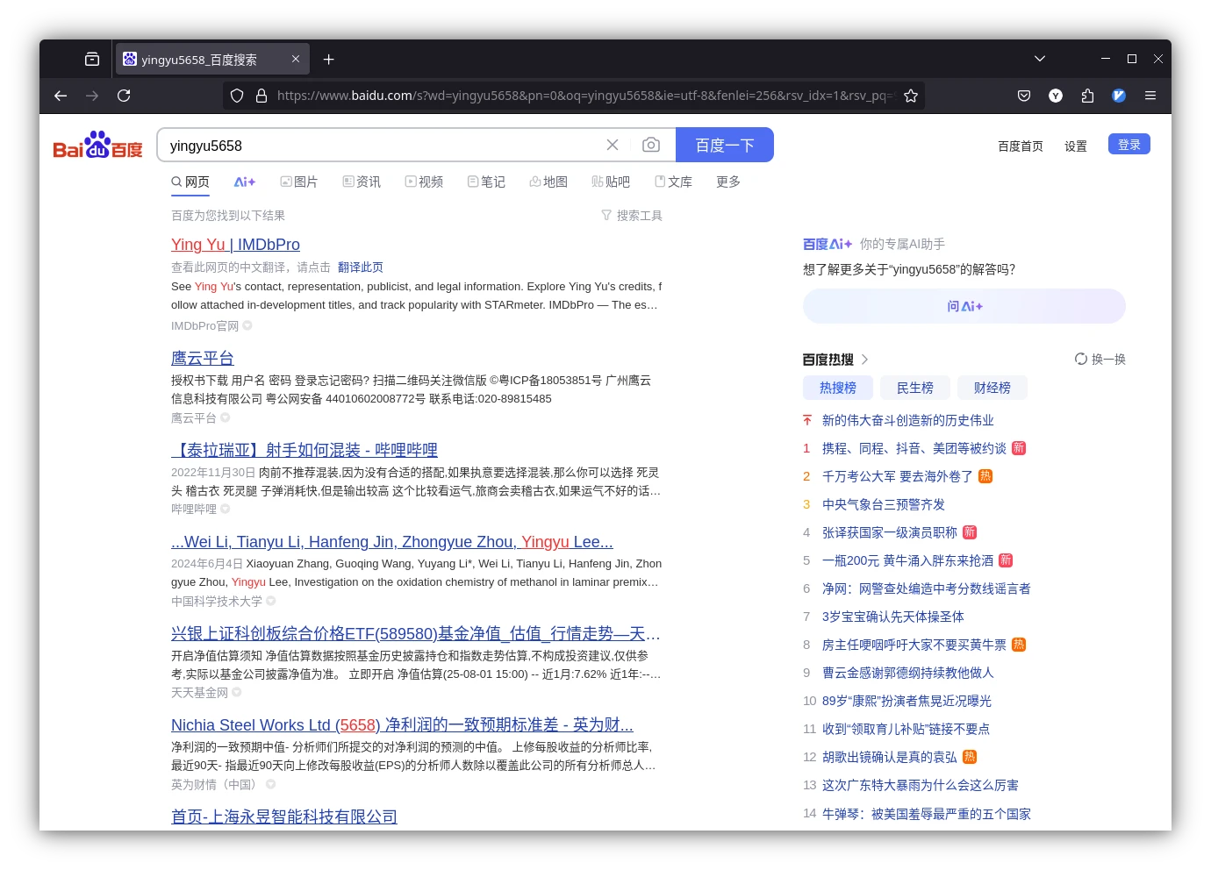Open the Ying Yu IMDbPro result

(235, 245)
